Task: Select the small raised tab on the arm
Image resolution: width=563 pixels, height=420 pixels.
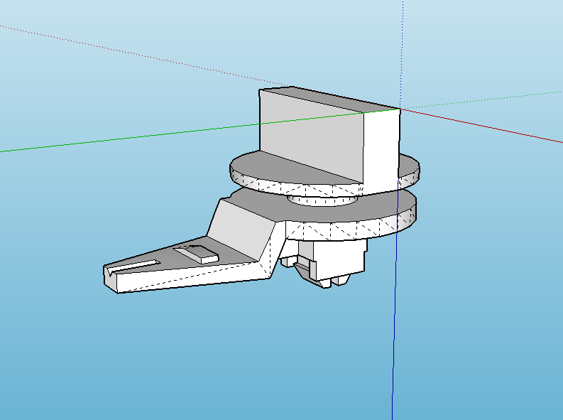Action: tap(199, 252)
